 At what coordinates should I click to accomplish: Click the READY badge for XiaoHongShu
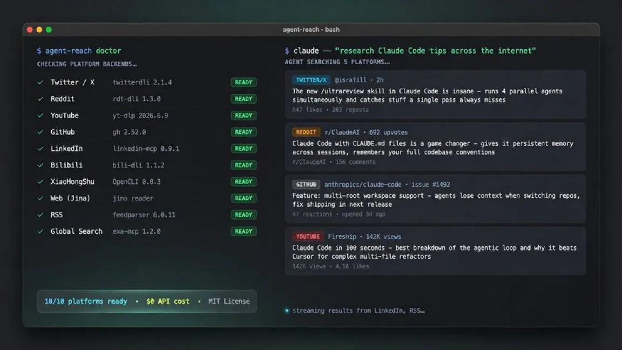pos(244,181)
